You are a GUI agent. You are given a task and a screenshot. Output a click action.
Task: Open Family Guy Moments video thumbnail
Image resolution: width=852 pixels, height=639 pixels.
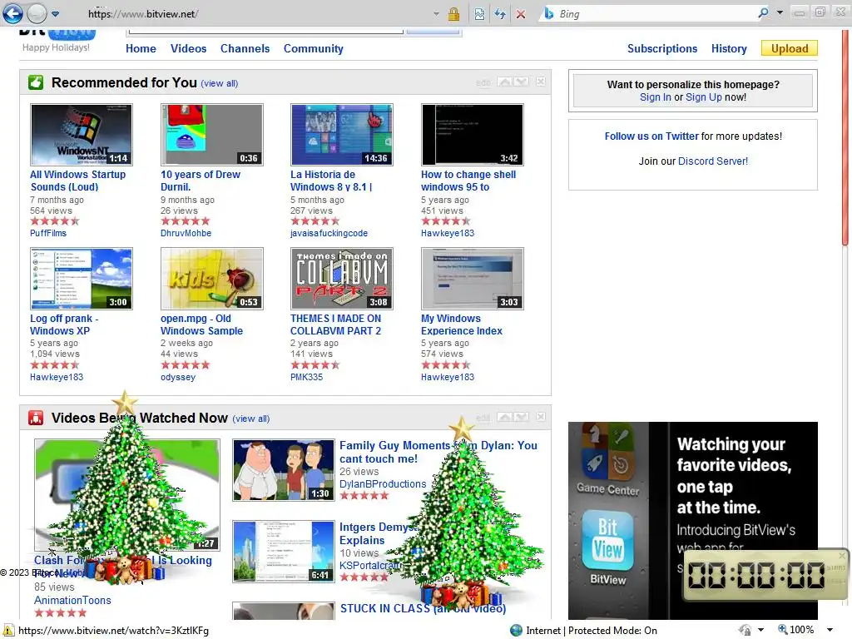click(284, 471)
